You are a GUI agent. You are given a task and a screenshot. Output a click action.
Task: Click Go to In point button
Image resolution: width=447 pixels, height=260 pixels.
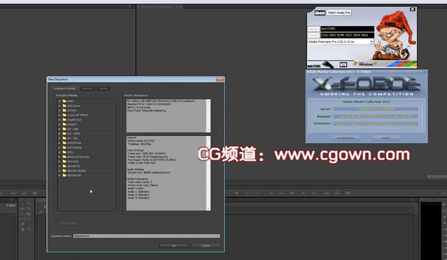click(270, 193)
